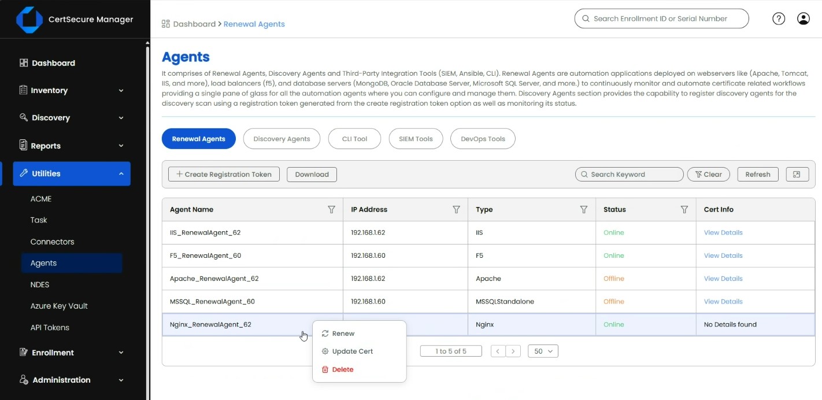
Task: Filter the Type column
Action: pyautogui.click(x=584, y=209)
